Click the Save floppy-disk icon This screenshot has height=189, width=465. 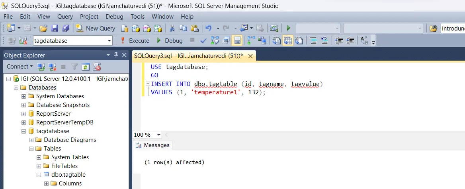tap(55, 29)
